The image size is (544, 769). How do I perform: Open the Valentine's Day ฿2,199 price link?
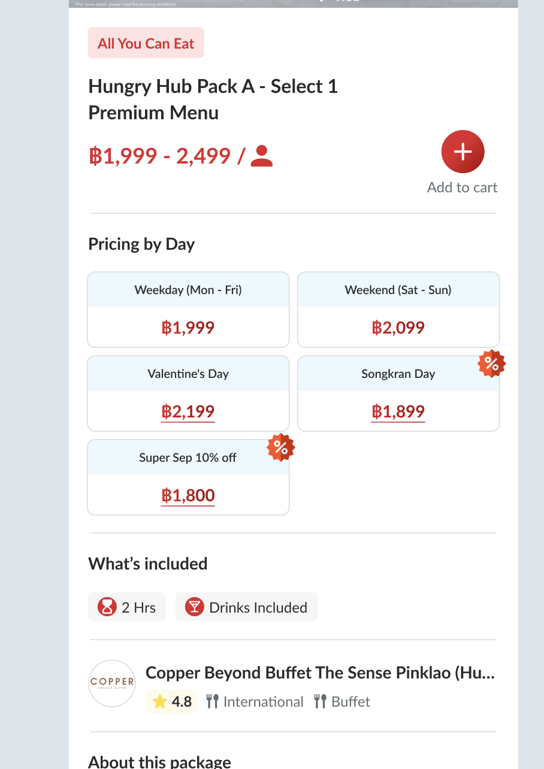[x=188, y=411]
